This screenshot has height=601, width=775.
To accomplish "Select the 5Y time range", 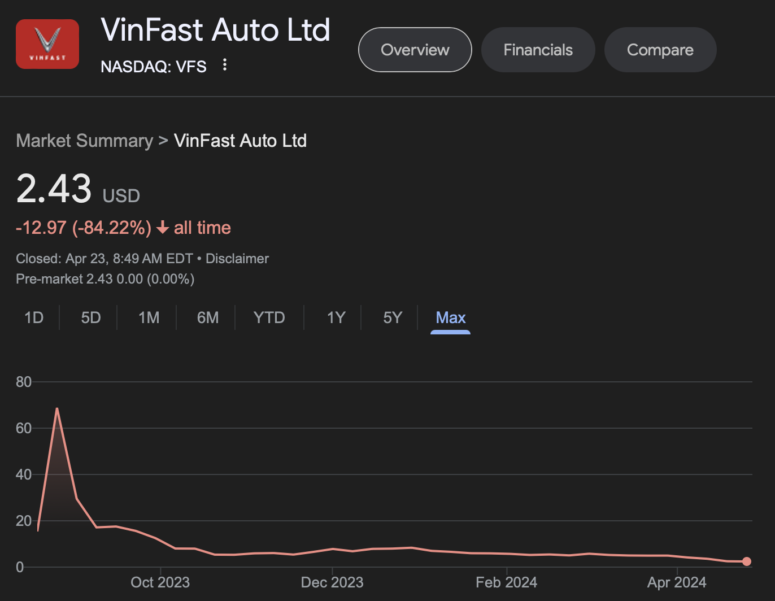I will tap(393, 317).
